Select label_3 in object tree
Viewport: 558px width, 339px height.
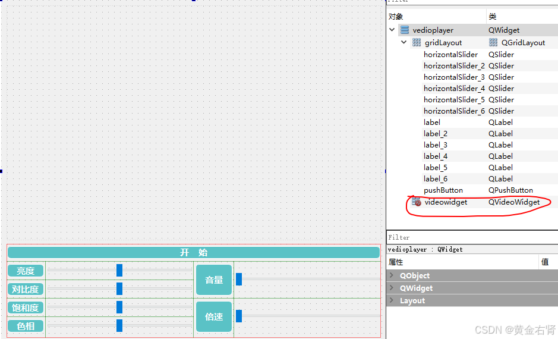(436, 145)
